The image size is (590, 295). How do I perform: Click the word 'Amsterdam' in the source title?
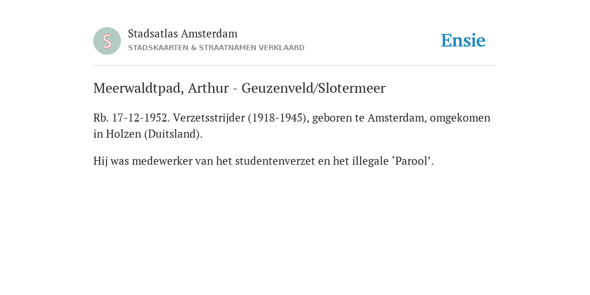(x=209, y=33)
